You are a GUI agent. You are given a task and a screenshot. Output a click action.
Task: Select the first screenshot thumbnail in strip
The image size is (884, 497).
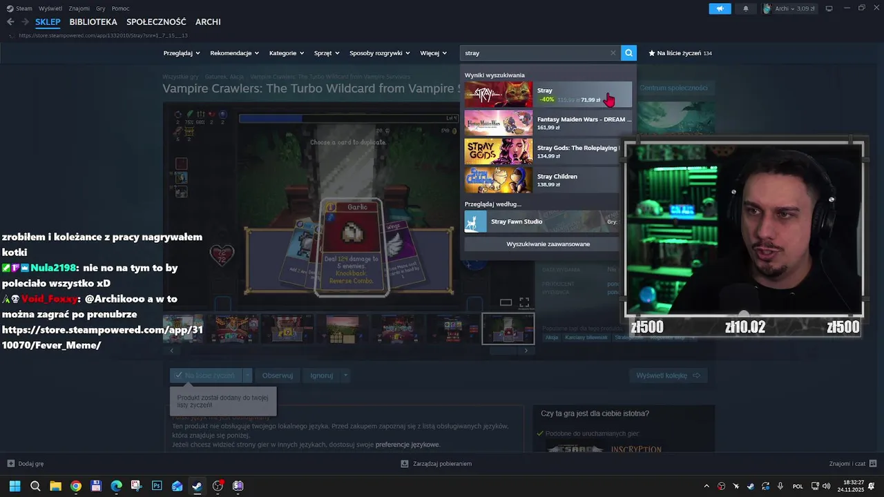184,329
